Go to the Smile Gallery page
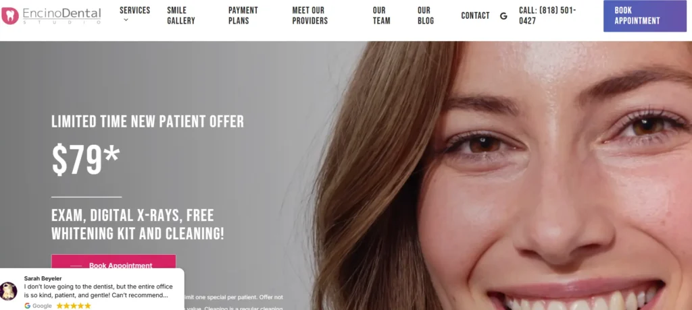Screen dimensions: 692x310 [181, 15]
